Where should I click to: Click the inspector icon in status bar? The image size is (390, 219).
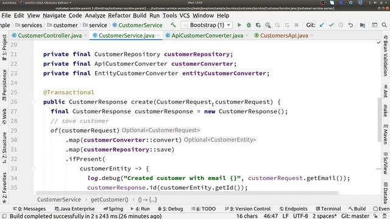(x=385, y=216)
